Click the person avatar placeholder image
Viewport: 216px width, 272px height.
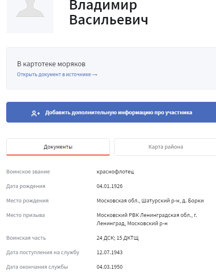(x=30, y=16)
